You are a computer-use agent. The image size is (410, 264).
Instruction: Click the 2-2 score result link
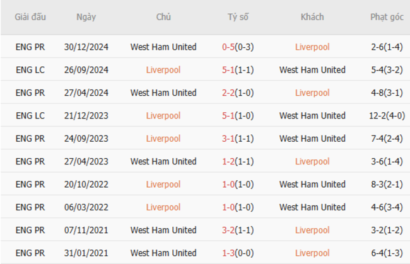(x=229, y=93)
